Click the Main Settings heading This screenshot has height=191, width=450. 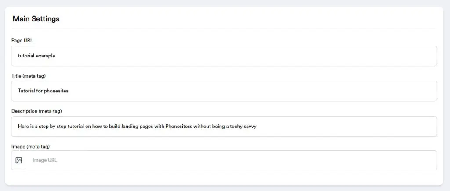pos(36,19)
